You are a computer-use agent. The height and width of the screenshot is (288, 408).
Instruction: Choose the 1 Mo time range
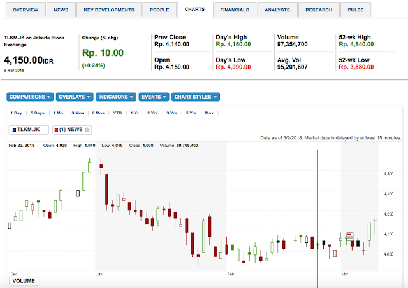coord(58,113)
